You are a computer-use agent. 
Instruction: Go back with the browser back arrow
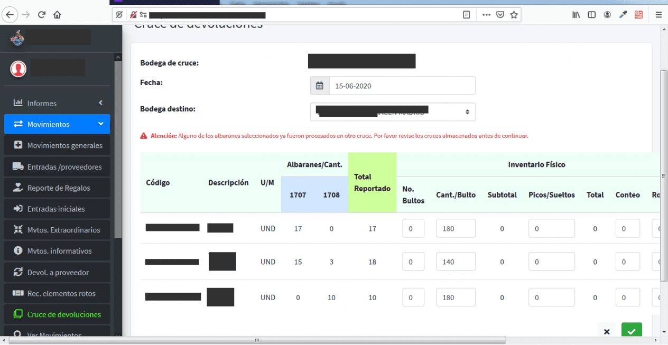pyautogui.click(x=9, y=15)
